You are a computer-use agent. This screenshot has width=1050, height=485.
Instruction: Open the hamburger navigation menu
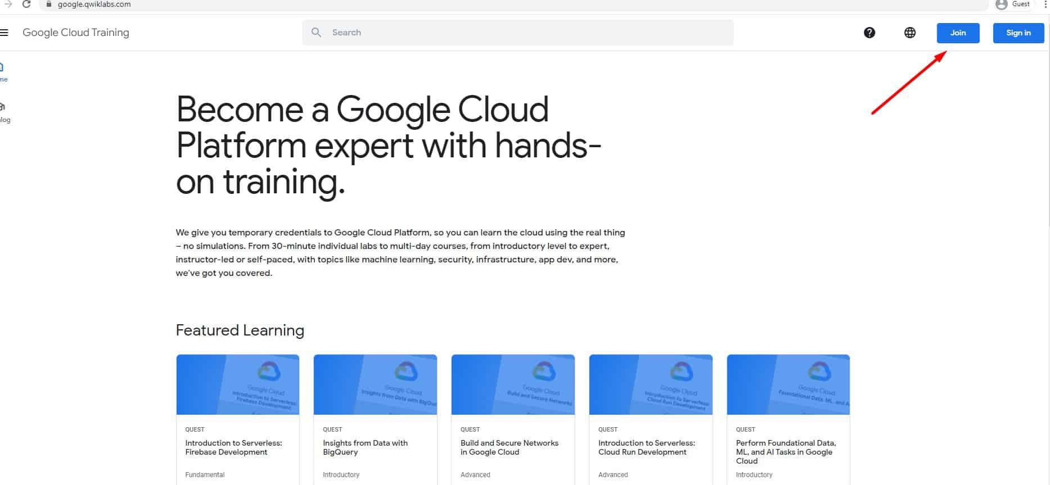click(4, 33)
